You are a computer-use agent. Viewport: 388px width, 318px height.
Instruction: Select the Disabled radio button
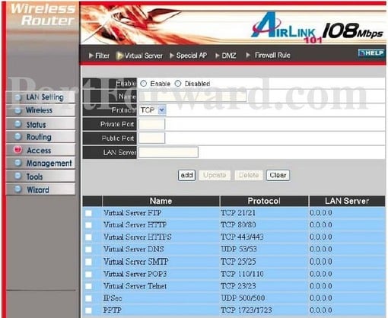coord(178,84)
